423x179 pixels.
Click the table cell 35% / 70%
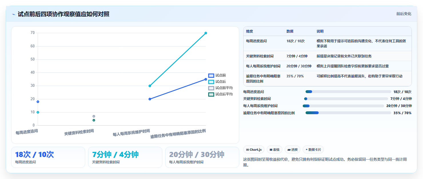pos(295,76)
